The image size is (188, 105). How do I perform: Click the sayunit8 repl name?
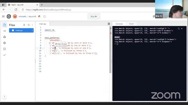click(32, 16)
